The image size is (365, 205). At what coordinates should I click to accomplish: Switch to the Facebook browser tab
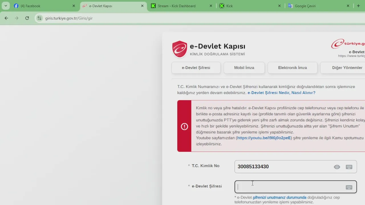click(44, 6)
